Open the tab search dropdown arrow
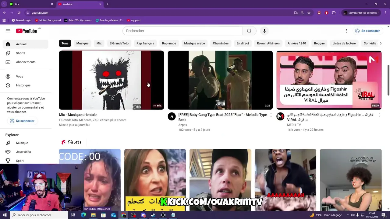Viewport: 390px width, 219px height. point(4,4)
